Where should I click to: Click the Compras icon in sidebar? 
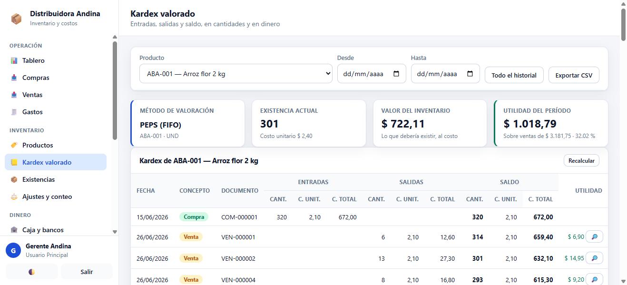(14, 78)
